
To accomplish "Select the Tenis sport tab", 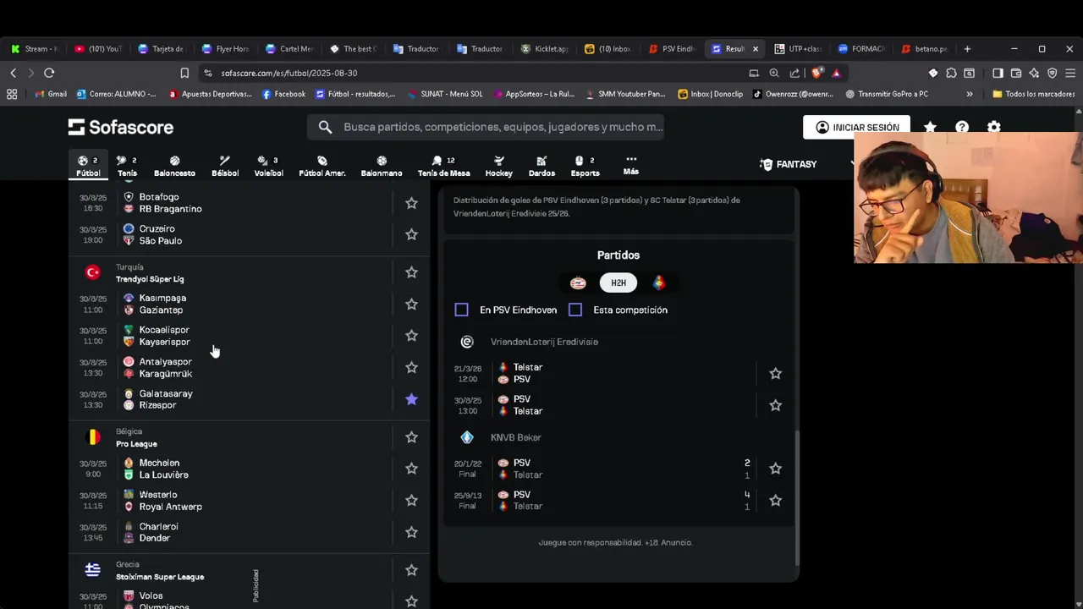I will click(x=127, y=166).
